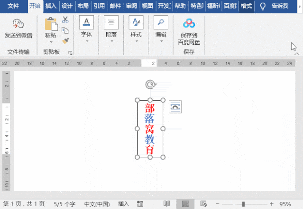The width and height of the screenshot is (303, 209).
Task: Open the 段落 group dropdown
Action: click(x=111, y=29)
